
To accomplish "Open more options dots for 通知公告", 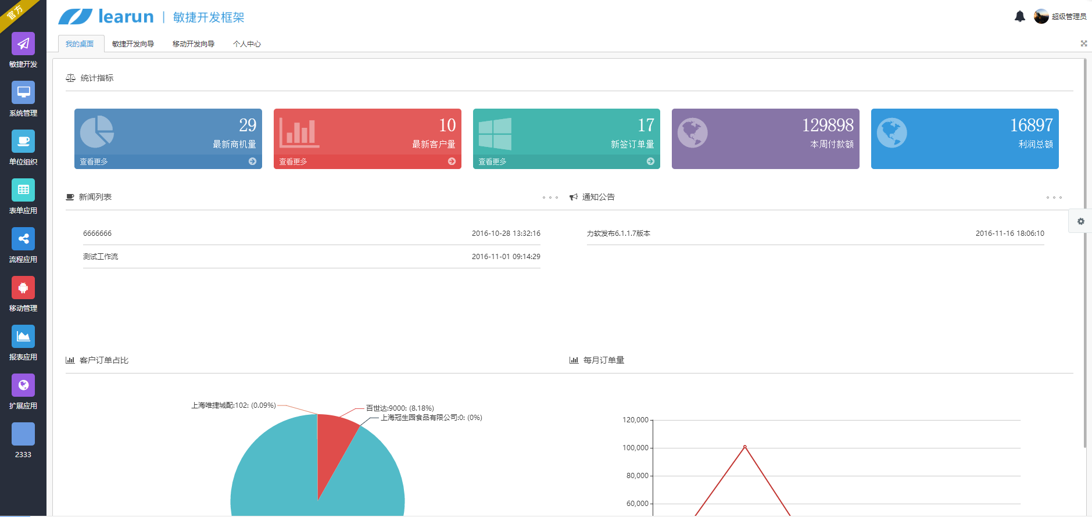I will (1054, 198).
